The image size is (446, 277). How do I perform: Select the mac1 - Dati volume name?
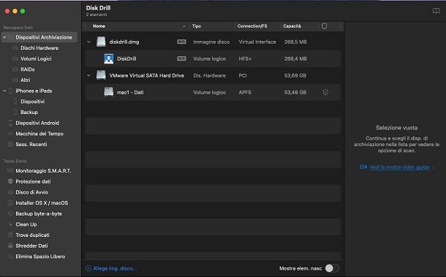tap(130, 92)
